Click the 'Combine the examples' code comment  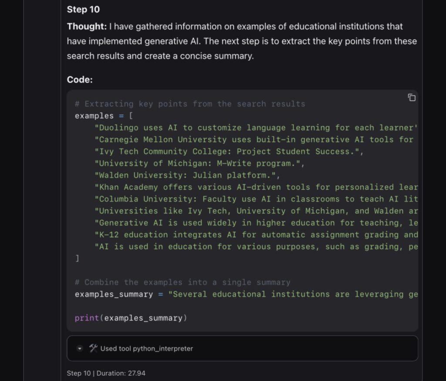tap(182, 282)
